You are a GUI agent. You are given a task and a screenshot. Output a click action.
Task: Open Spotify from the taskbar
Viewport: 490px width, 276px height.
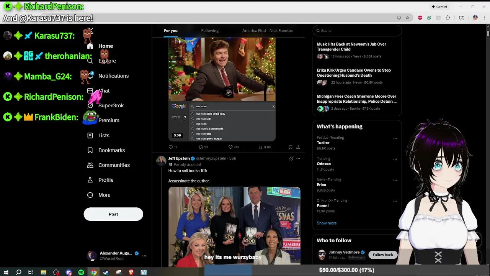(x=81, y=272)
